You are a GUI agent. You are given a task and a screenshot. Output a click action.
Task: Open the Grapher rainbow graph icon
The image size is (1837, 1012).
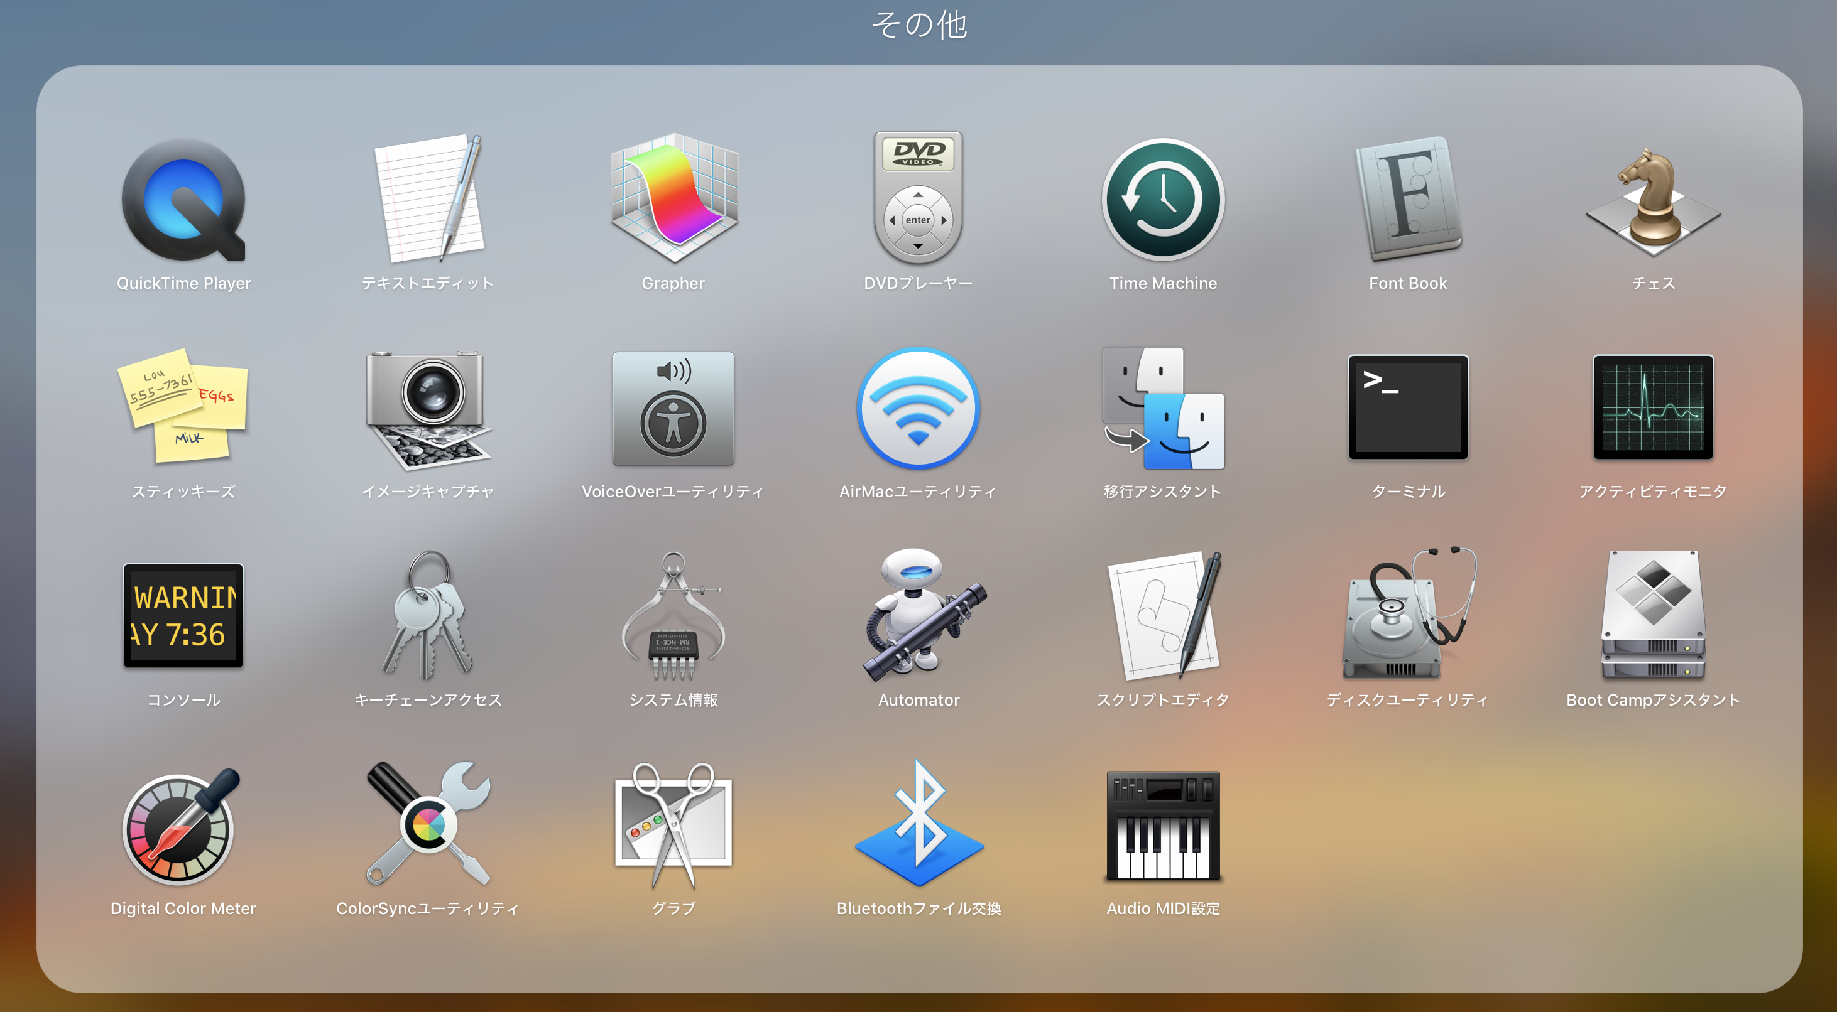point(674,198)
